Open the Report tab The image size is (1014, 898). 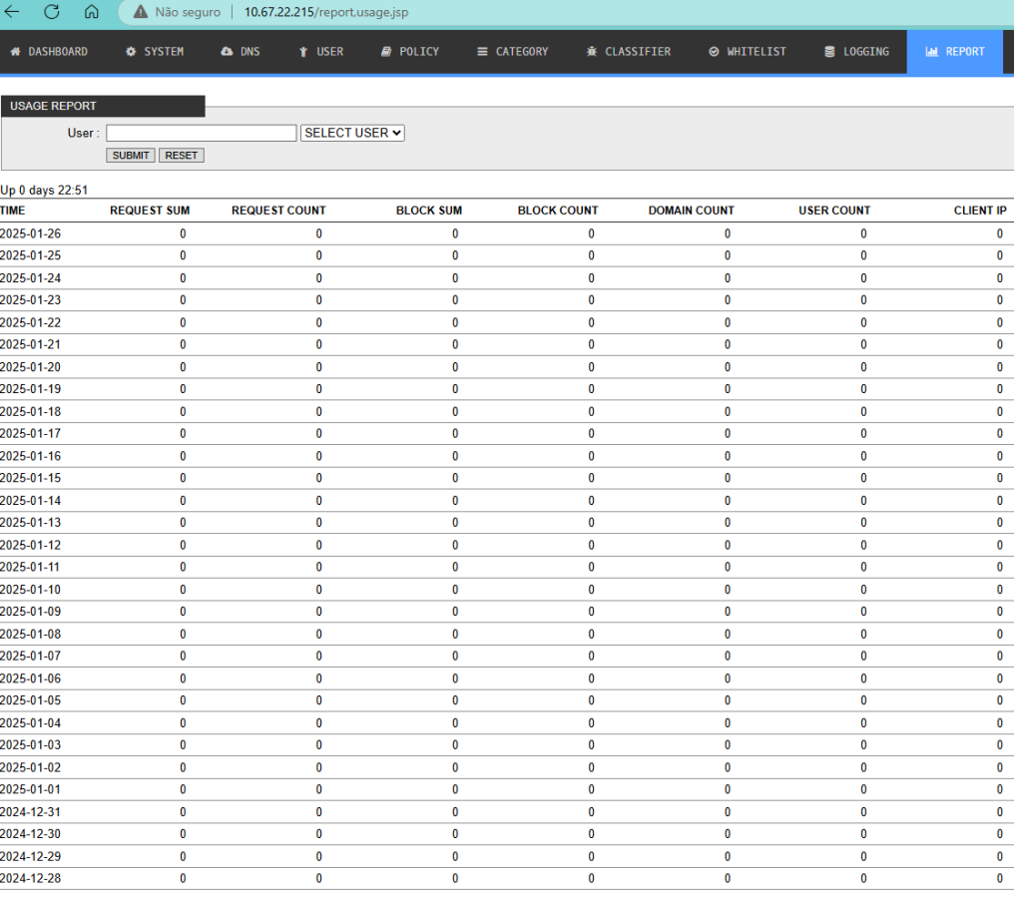[955, 52]
